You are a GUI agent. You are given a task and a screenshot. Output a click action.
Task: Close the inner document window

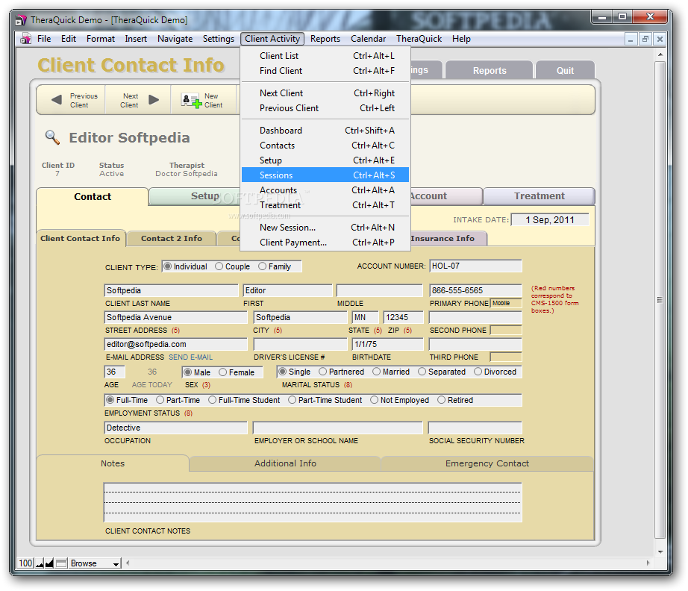(x=660, y=39)
